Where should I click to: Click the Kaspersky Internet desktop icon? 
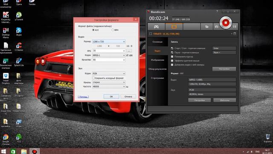point(6,18)
